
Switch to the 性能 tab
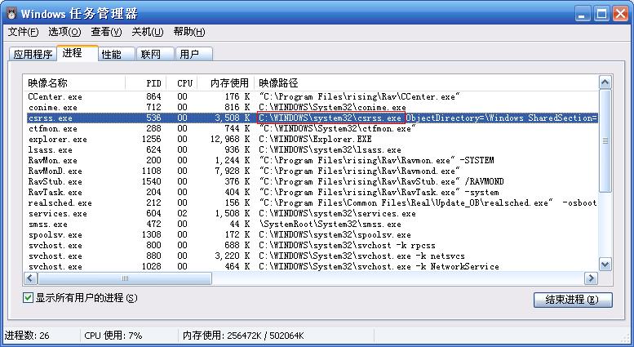tap(117, 54)
